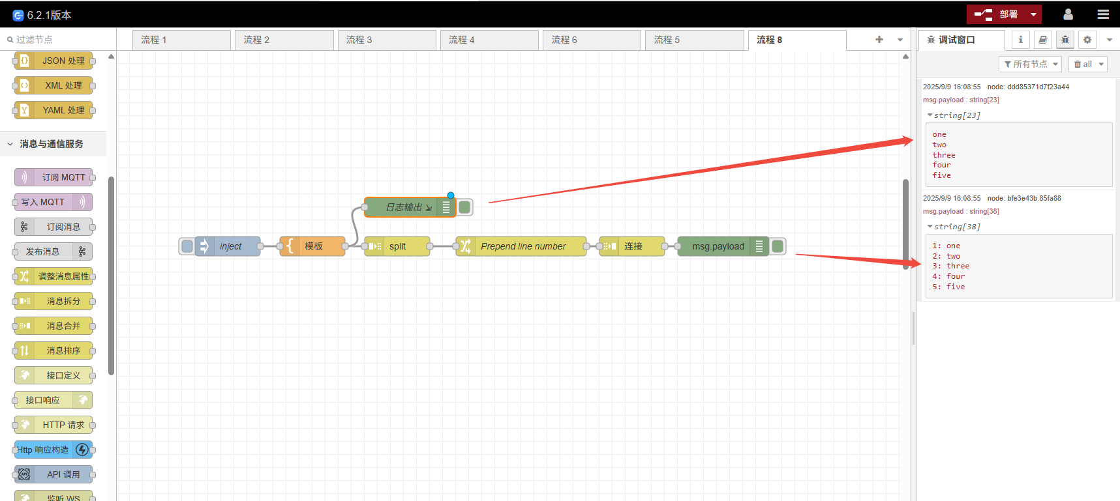The width and height of the screenshot is (1120, 501).
Task: Open the hamburger main menu
Action: coord(1103,14)
